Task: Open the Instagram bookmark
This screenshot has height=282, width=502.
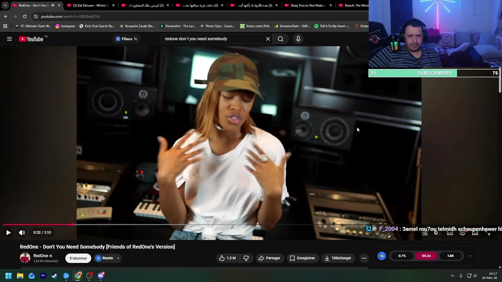Action: pos(65,26)
